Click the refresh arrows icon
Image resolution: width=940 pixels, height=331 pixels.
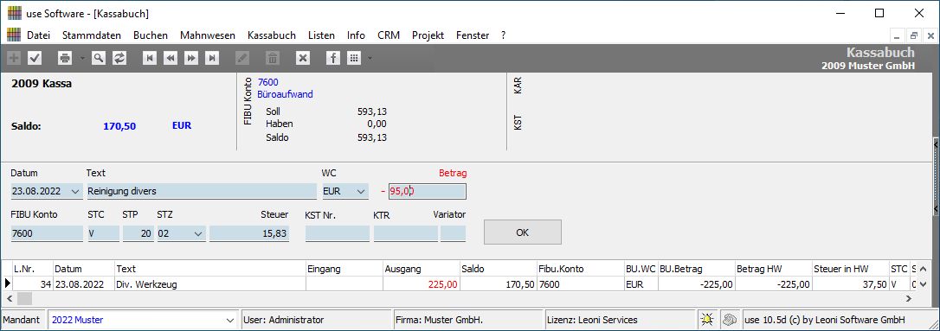[119, 58]
